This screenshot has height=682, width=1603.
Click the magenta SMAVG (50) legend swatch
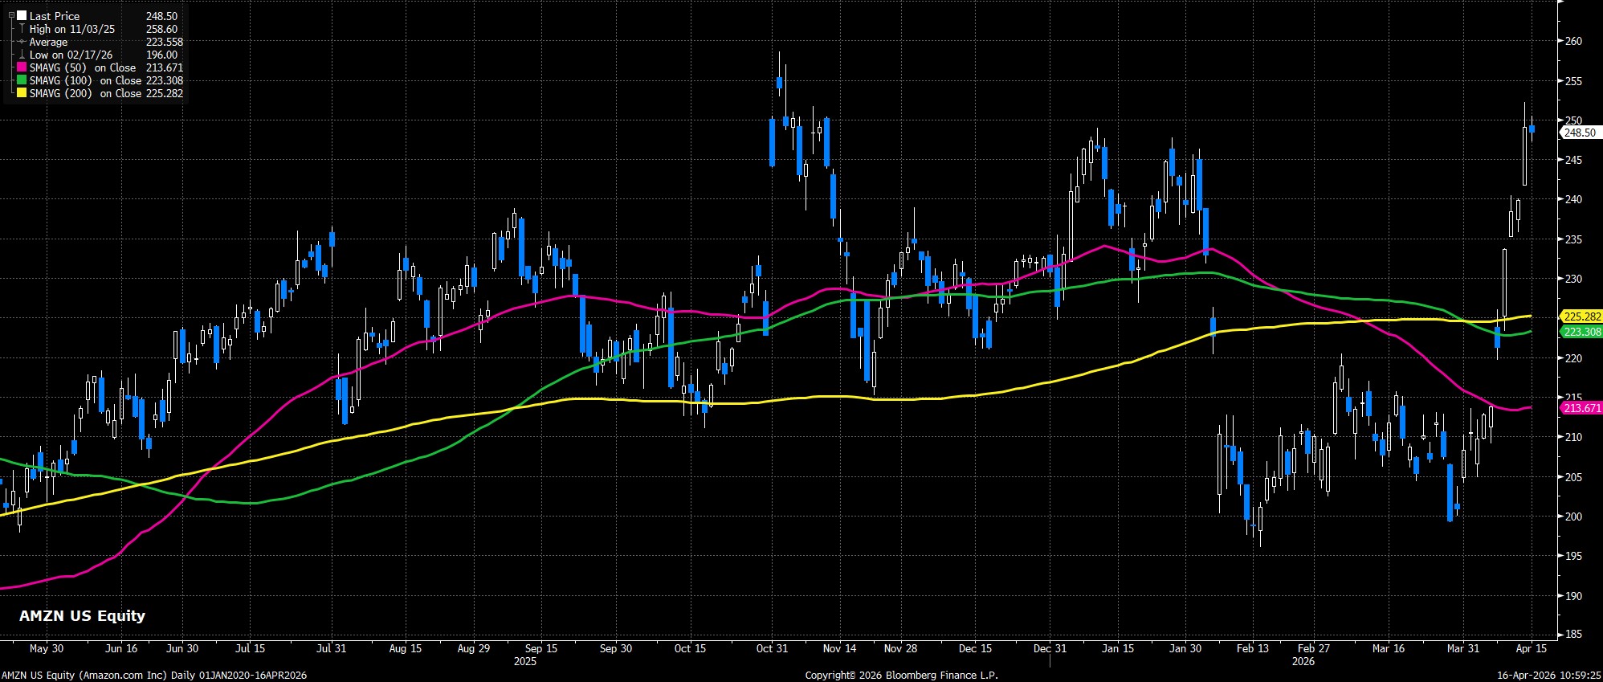pos(22,68)
